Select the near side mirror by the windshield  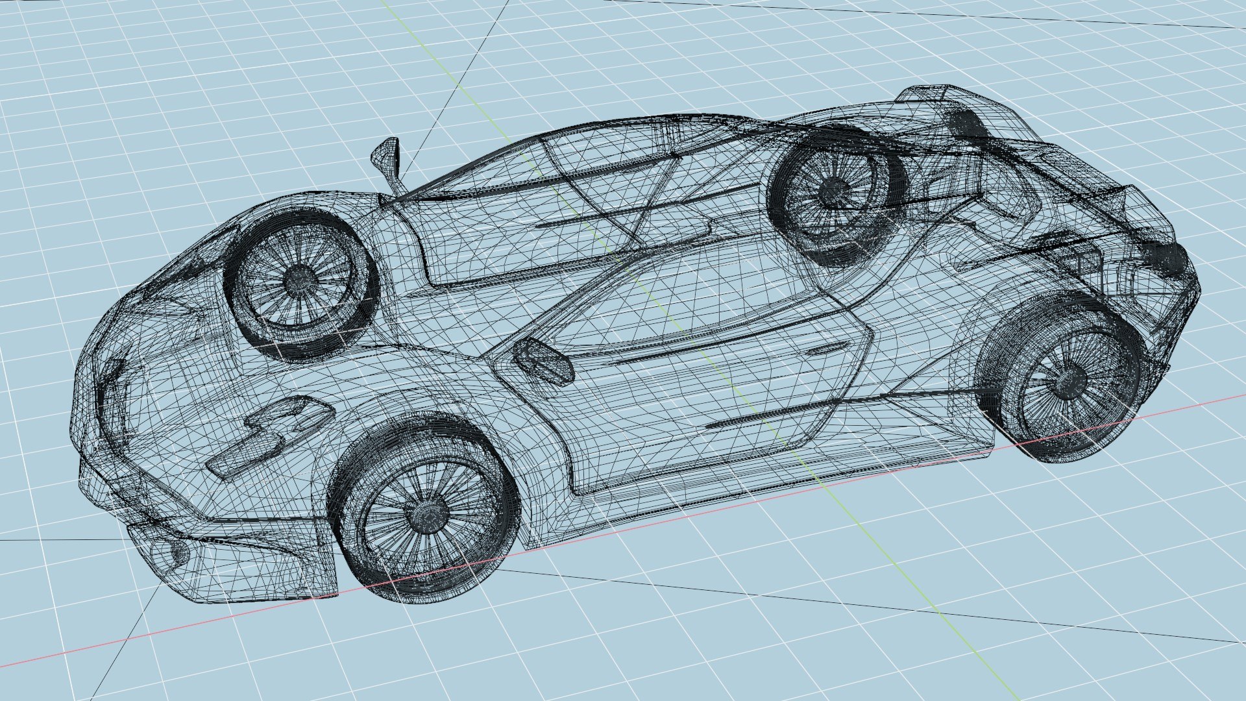point(543,360)
